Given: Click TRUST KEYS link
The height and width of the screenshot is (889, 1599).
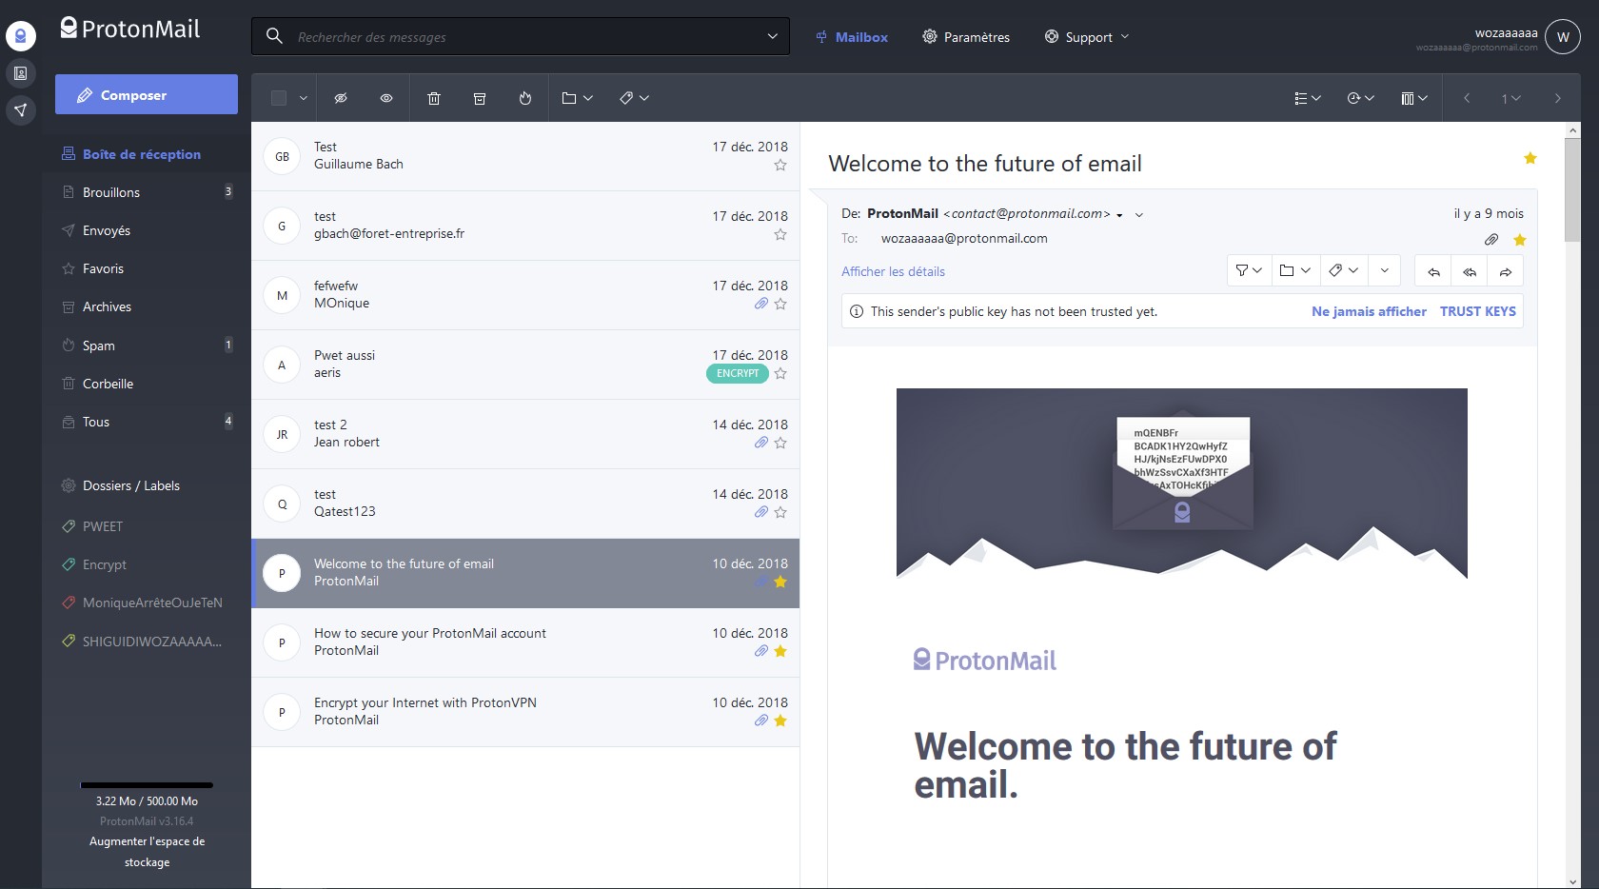Looking at the screenshot, I should (1477, 311).
